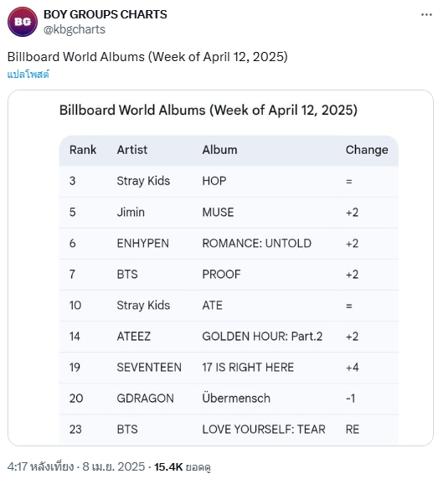Open the three-dot more options menu

[x=426, y=15]
